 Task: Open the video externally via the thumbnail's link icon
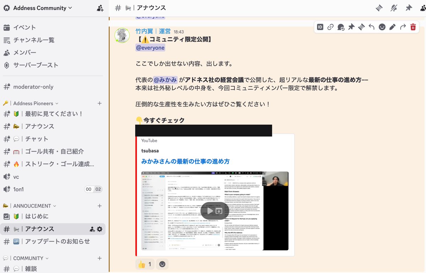219,211
